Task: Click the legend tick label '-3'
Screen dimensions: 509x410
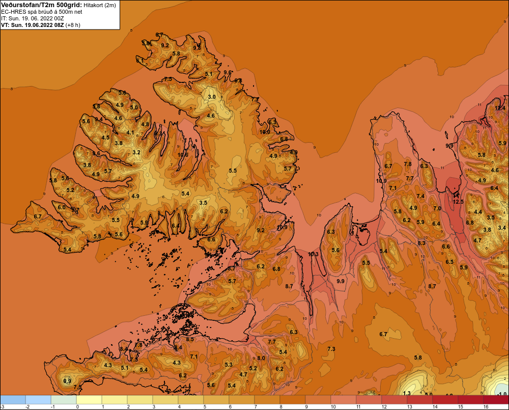Action: click(2, 407)
